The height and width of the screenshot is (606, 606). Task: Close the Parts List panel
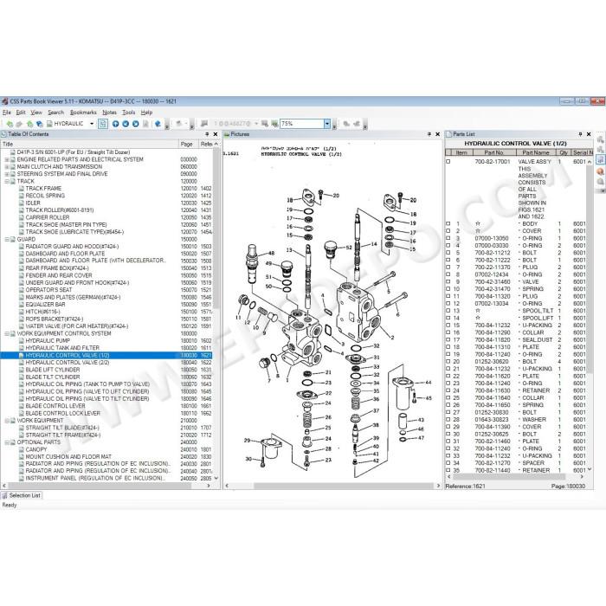coord(589,134)
